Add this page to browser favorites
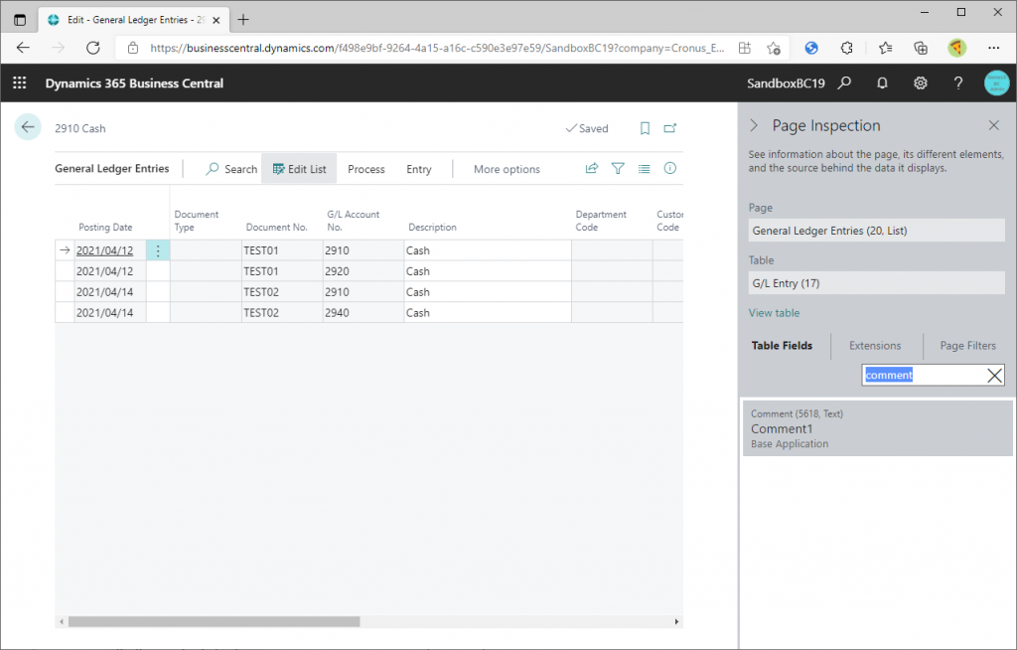Image resolution: width=1017 pixels, height=650 pixels. point(773,48)
